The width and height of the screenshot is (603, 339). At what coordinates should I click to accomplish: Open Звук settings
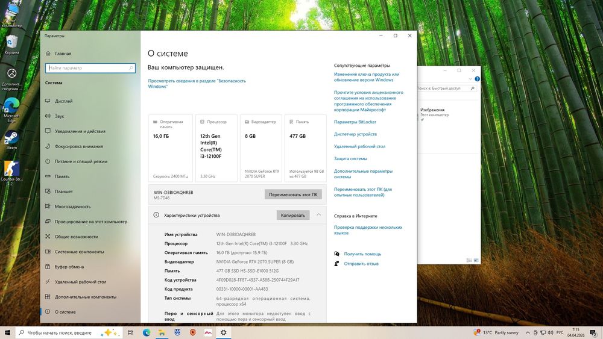point(90,116)
